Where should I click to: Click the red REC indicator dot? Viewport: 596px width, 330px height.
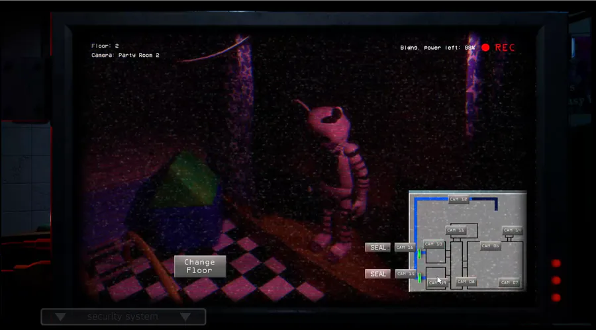(485, 48)
